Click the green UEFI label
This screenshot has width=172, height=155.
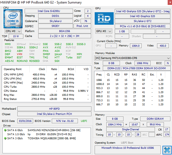(84, 121)
